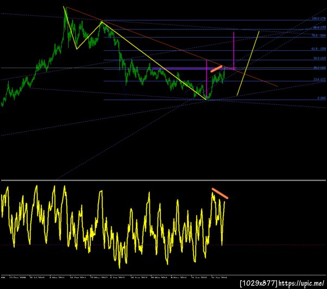The height and width of the screenshot is (289, 327).
Task: Select the orange divergence line on price chart
Action: coord(216,69)
